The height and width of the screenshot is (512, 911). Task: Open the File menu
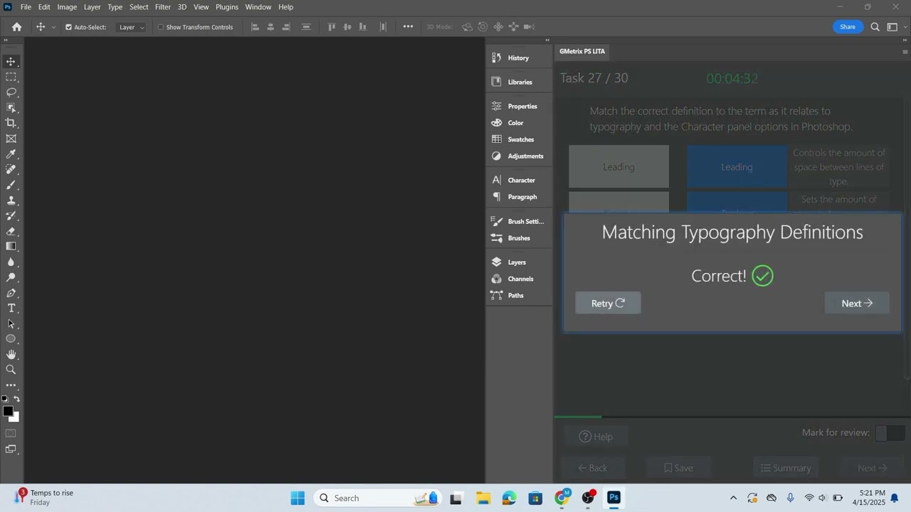26,7
